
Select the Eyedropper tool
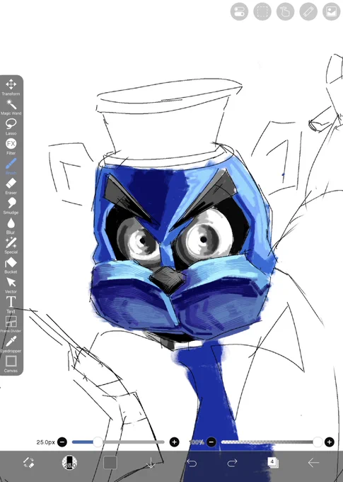click(11, 344)
